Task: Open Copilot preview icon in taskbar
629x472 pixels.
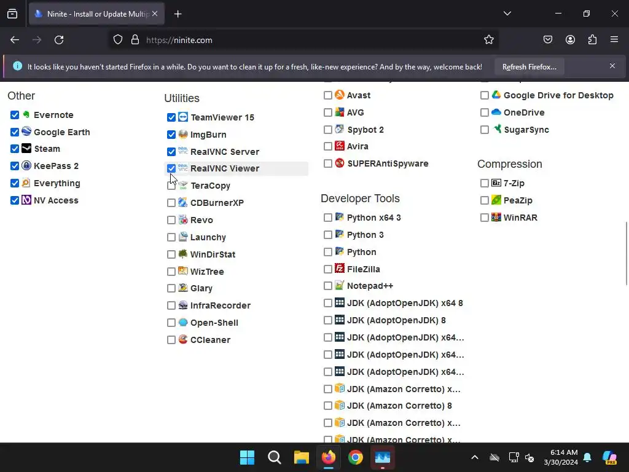Action: click(x=610, y=457)
